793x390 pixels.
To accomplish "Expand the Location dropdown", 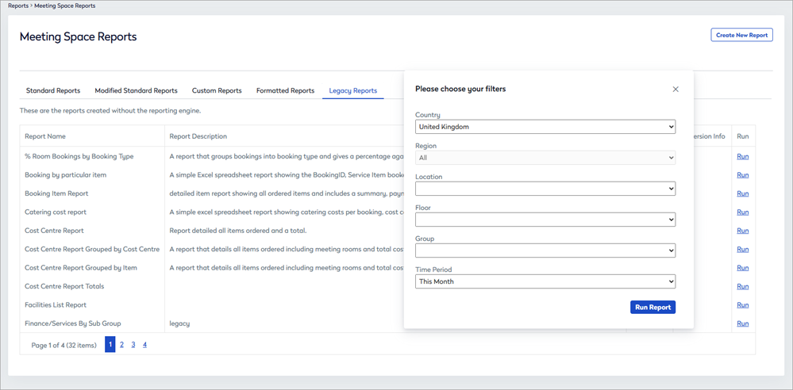I will tap(545, 189).
